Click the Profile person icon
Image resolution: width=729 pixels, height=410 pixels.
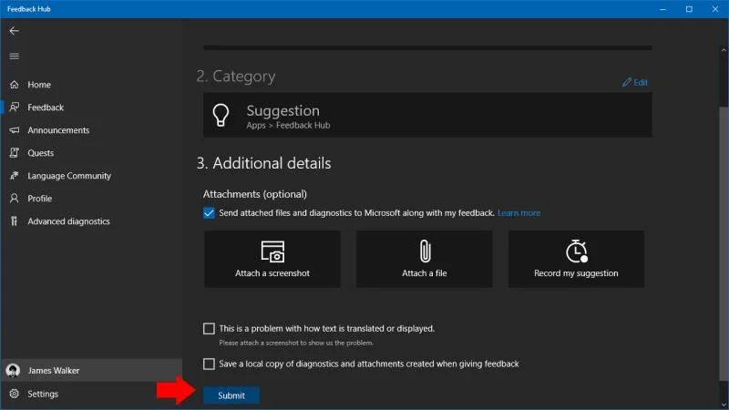15,199
